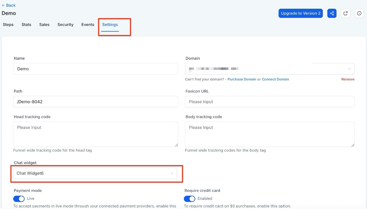View the Events tab
367x209 pixels.
point(88,25)
